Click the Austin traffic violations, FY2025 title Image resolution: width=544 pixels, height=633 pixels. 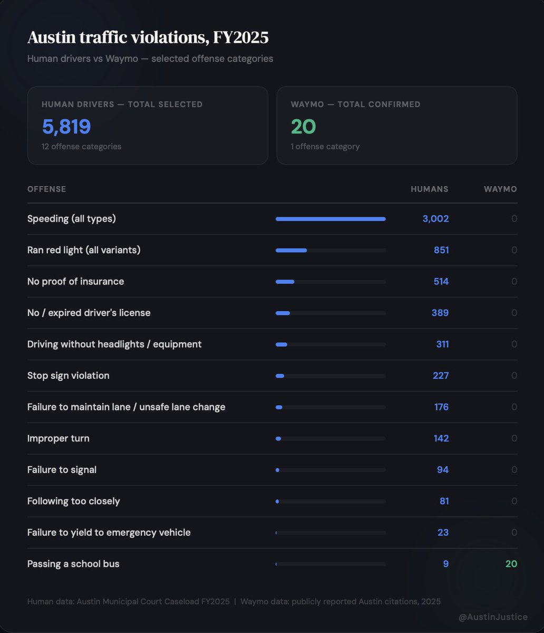point(148,37)
